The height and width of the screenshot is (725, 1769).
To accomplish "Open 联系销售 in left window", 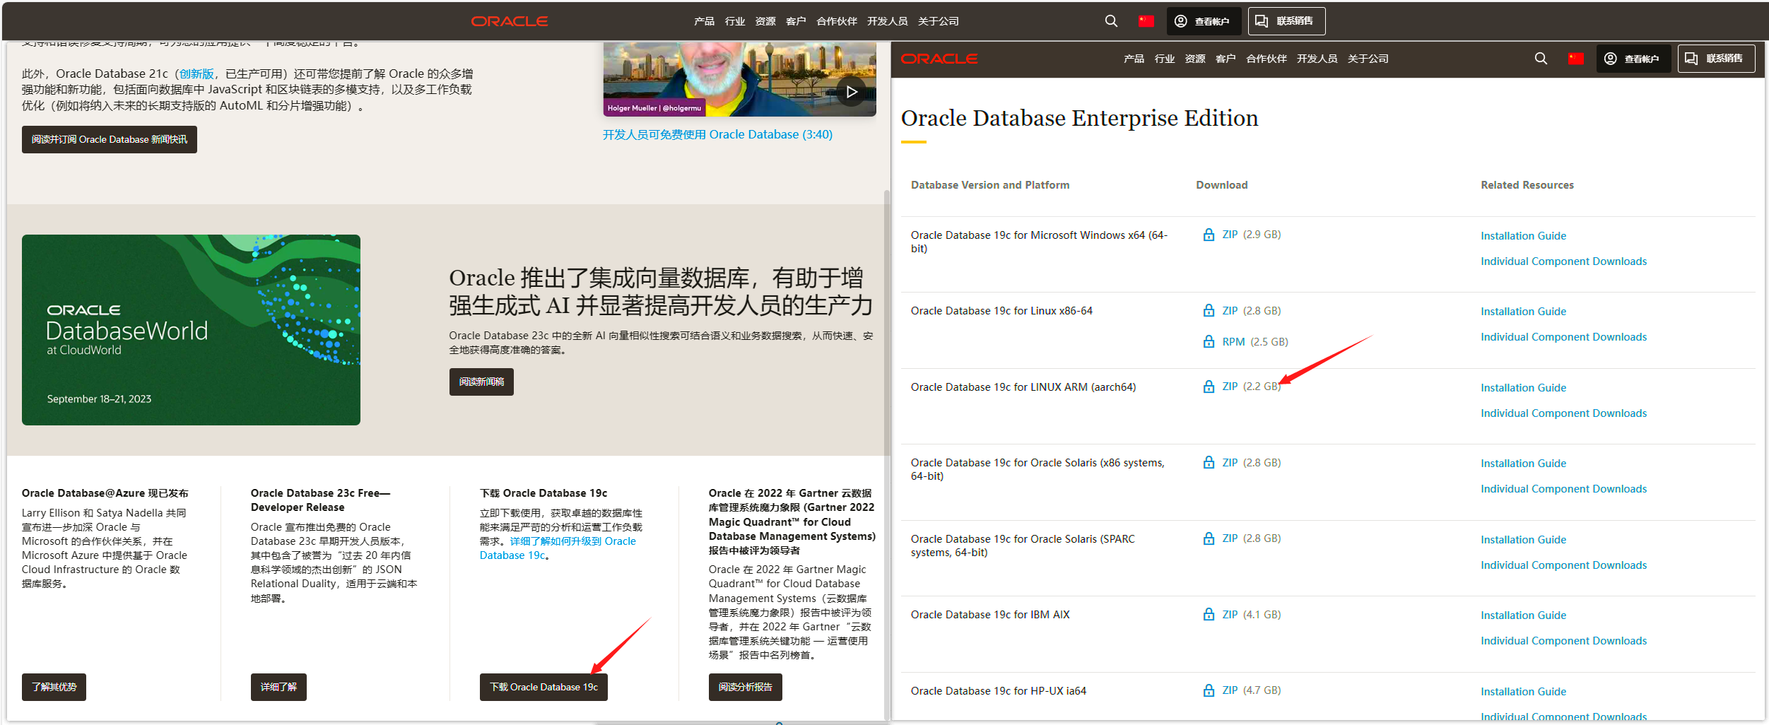I will (1286, 21).
